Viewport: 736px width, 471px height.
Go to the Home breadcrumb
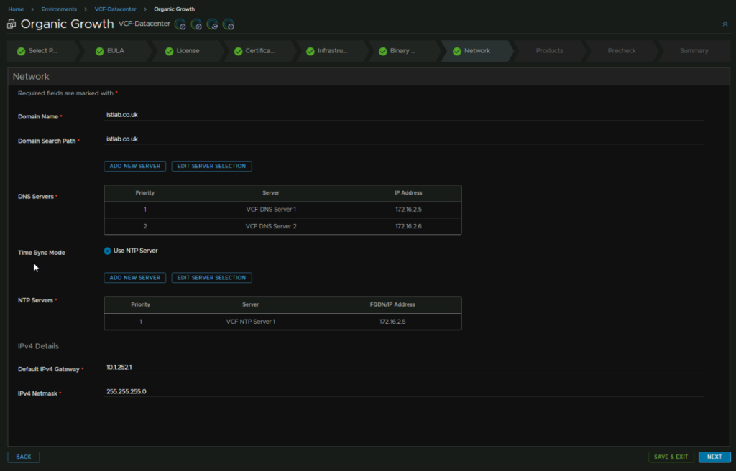pyautogui.click(x=16, y=9)
